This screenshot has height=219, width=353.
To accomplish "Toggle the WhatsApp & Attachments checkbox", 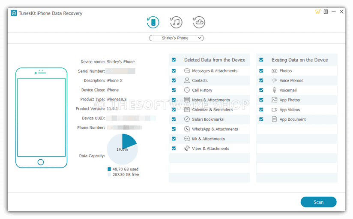I will [x=174, y=129].
